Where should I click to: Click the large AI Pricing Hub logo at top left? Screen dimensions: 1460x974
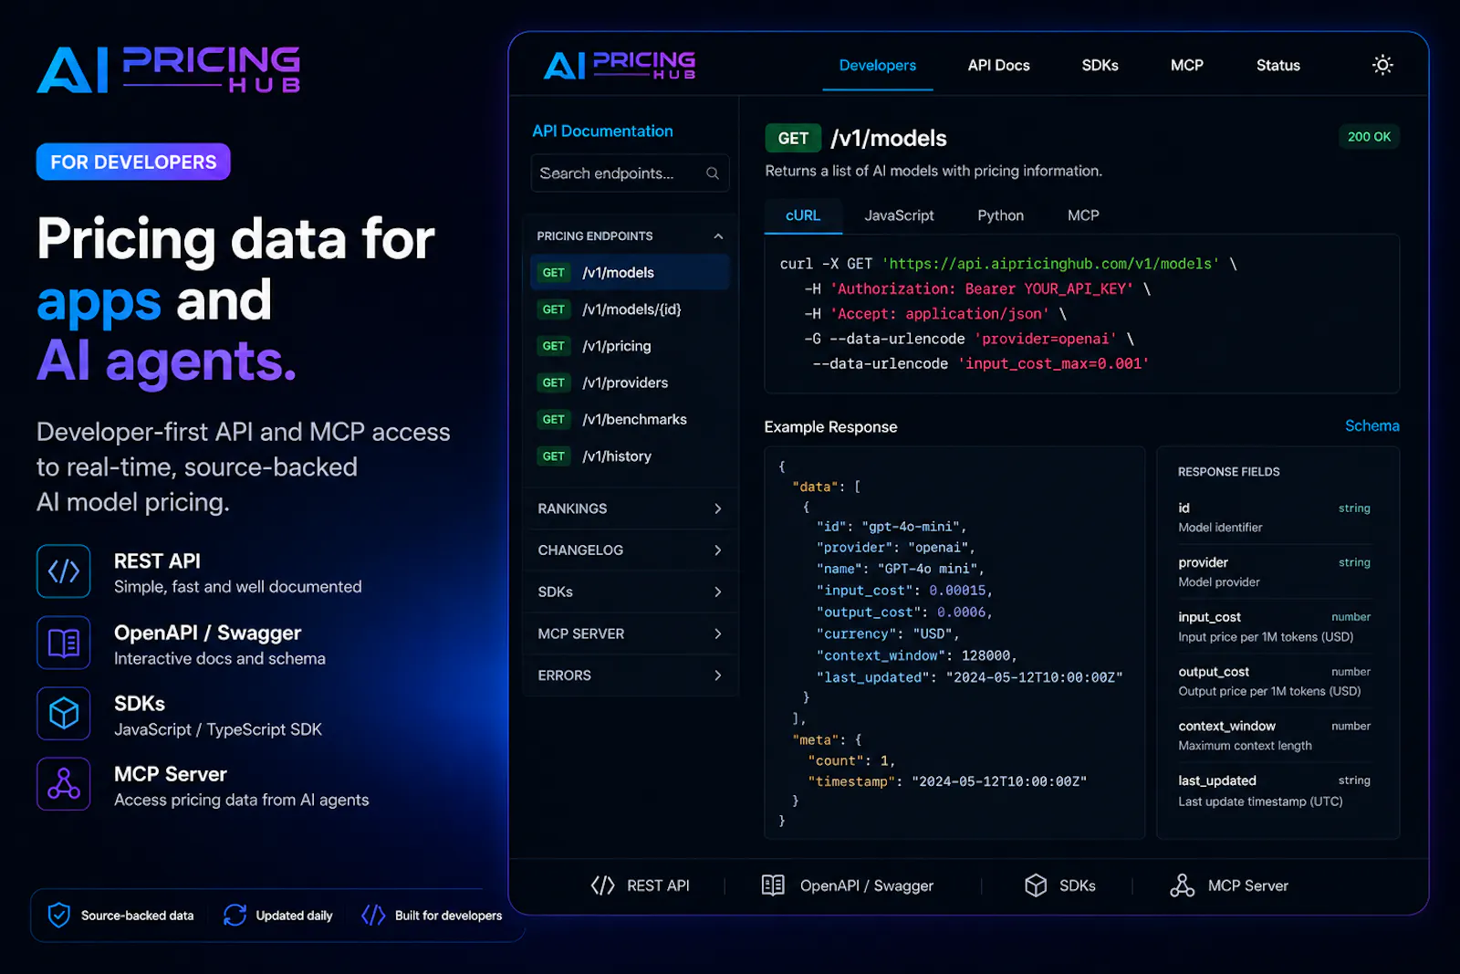tap(169, 70)
